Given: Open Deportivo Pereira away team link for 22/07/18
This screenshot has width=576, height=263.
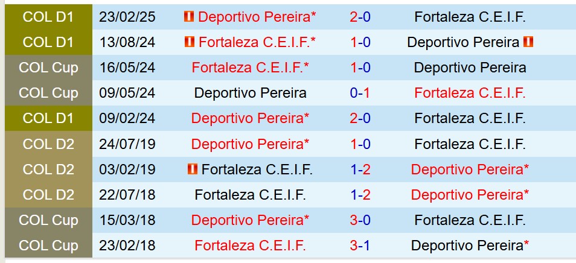Looking at the screenshot, I should pyautogui.click(x=470, y=195).
